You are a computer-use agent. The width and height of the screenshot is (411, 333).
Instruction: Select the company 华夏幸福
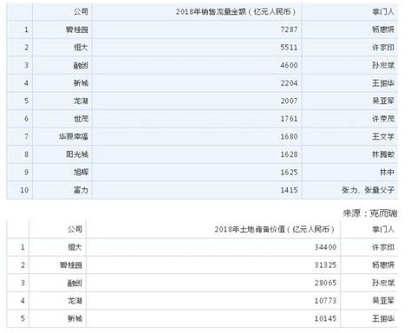(74, 136)
